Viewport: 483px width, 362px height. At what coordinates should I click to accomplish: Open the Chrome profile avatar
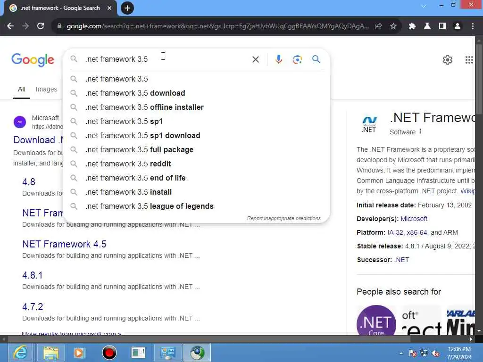(x=458, y=26)
